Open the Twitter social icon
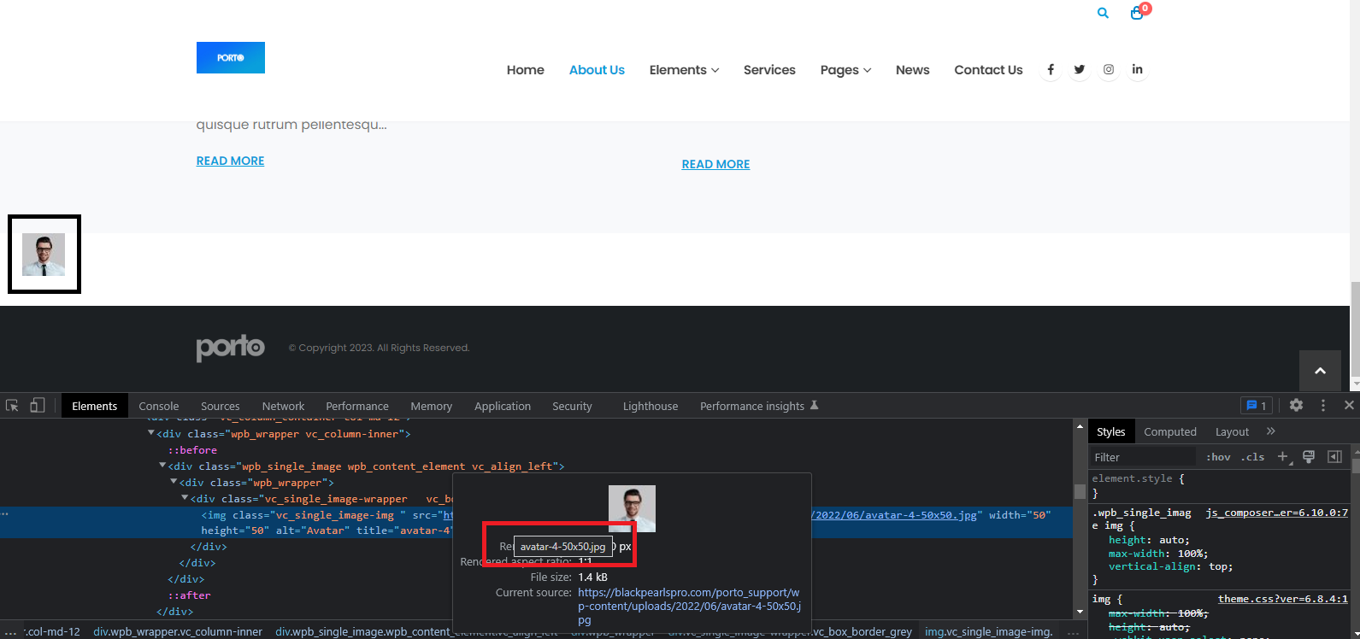The width and height of the screenshot is (1360, 639). (x=1080, y=70)
